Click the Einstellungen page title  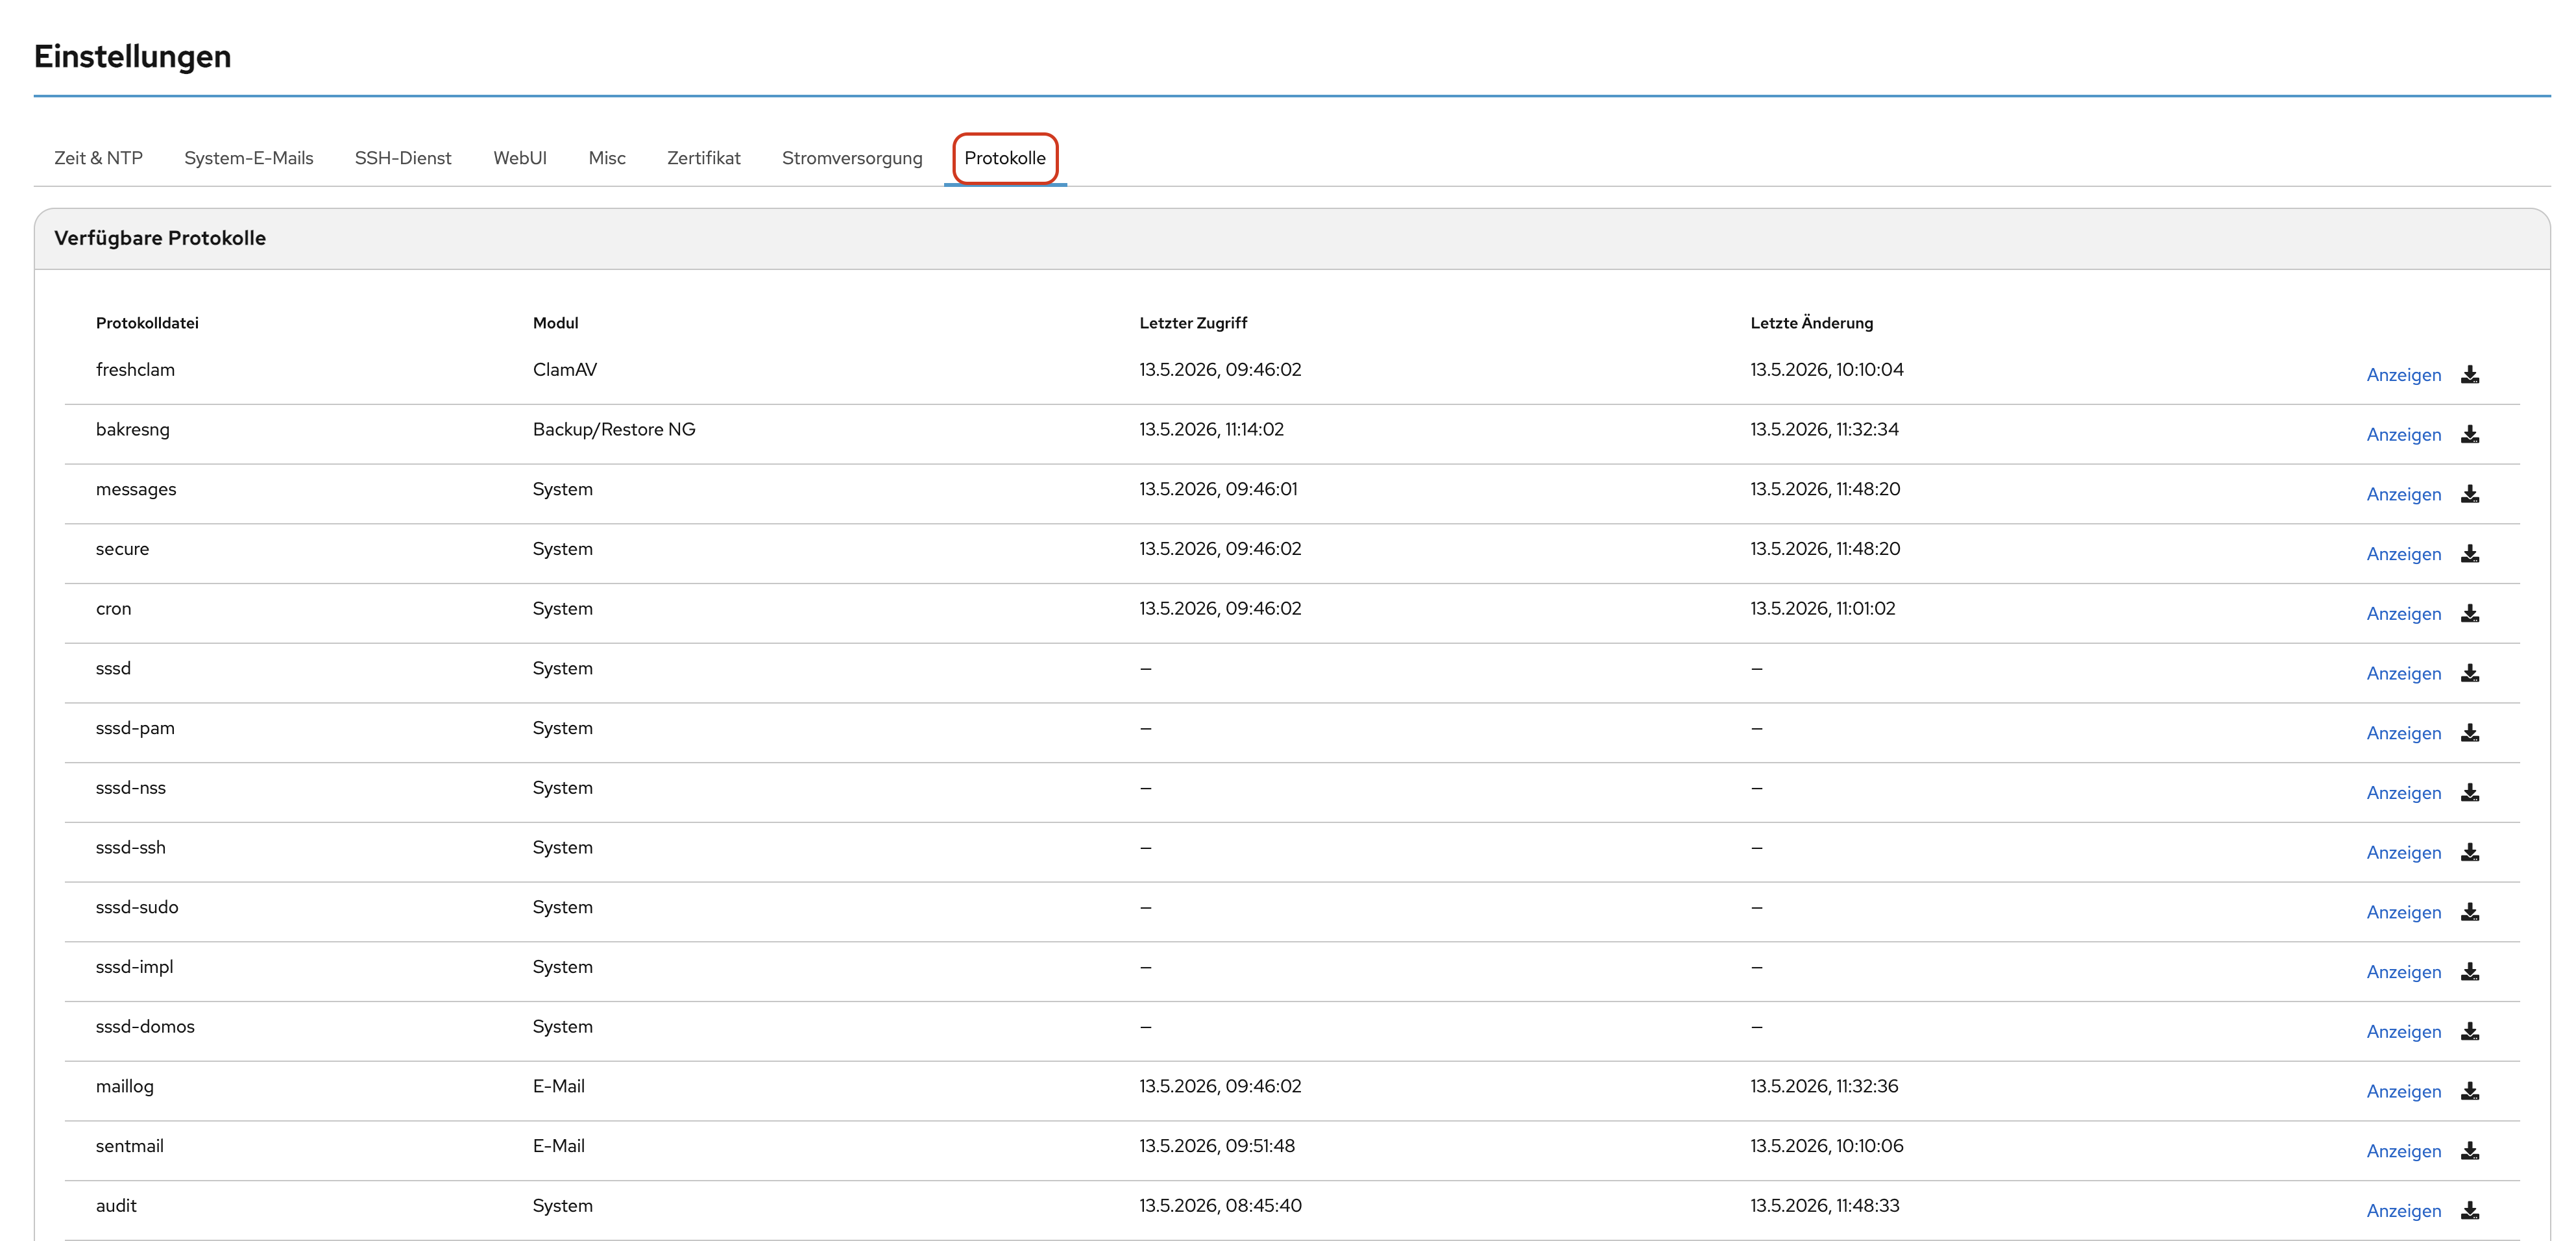(132, 56)
